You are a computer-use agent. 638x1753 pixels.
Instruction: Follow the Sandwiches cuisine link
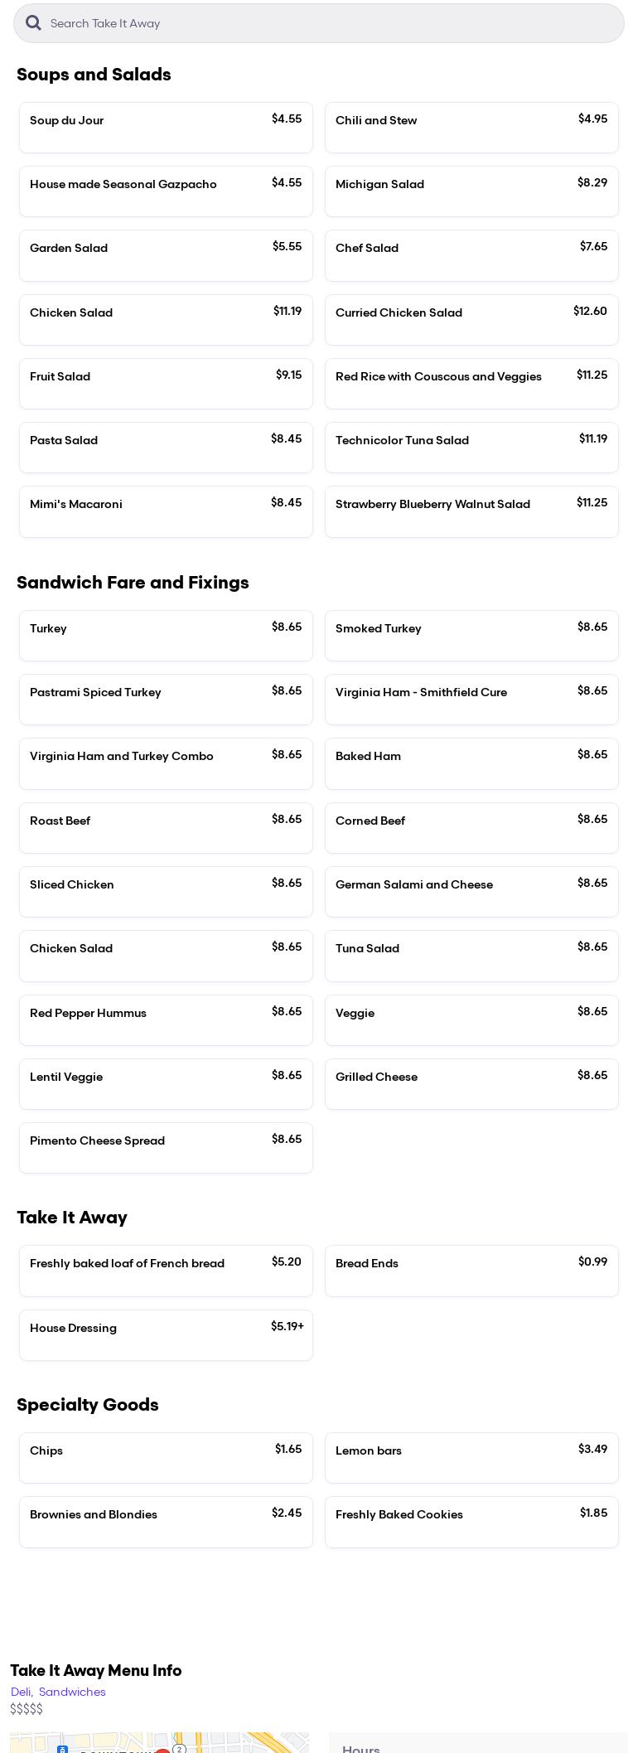click(72, 1692)
